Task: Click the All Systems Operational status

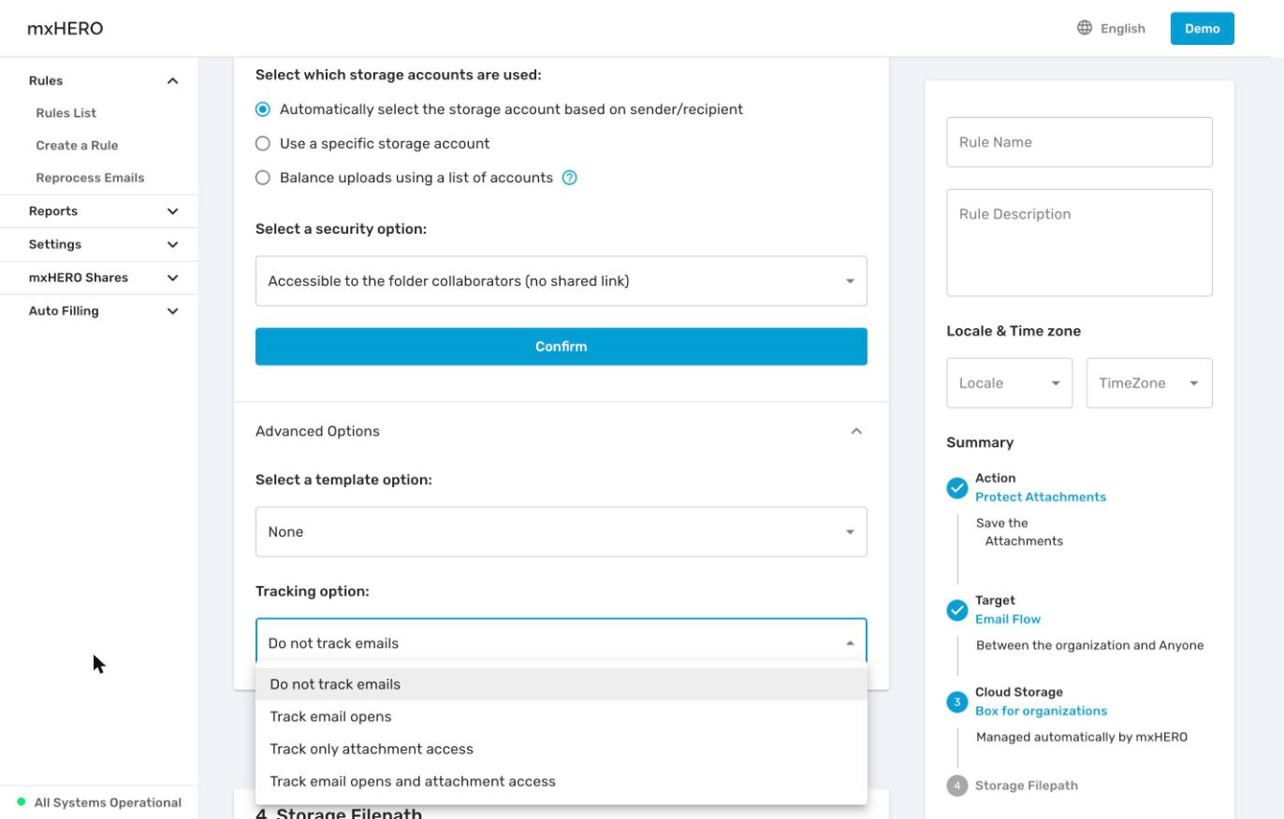Action: pyautogui.click(x=99, y=802)
